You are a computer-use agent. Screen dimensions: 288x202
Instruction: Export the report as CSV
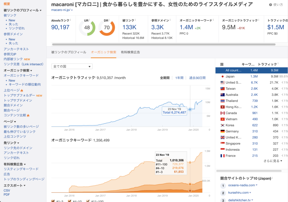pyautogui.click(x=7, y=190)
